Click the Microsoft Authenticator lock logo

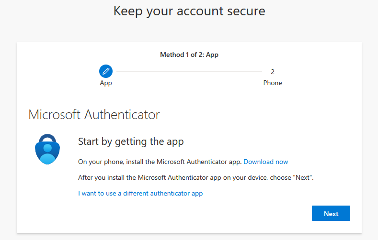coord(48,149)
